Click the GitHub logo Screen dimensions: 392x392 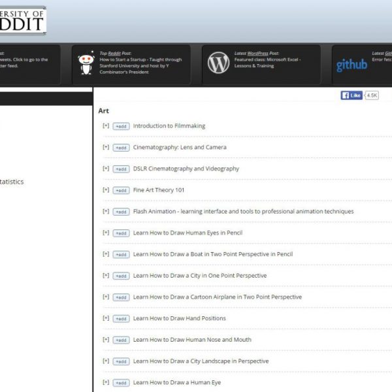351,65
